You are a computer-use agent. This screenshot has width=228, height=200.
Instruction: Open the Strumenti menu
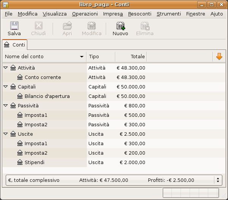click(x=168, y=14)
